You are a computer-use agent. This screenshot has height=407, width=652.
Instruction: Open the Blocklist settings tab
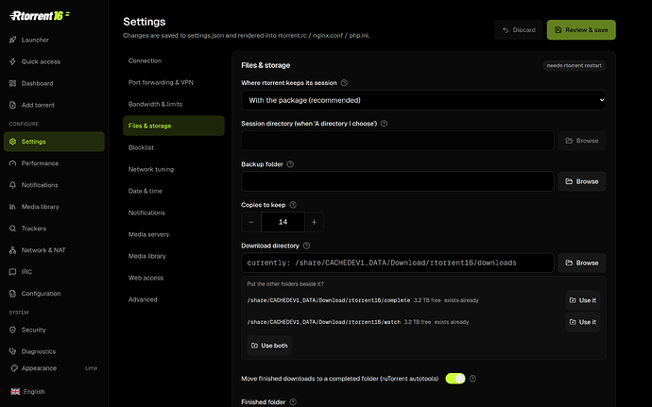pyautogui.click(x=174, y=147)
